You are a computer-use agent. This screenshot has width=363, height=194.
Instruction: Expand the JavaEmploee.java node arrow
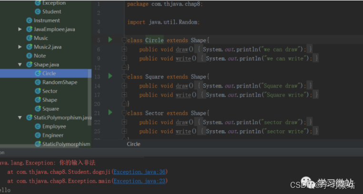[20, 29]
